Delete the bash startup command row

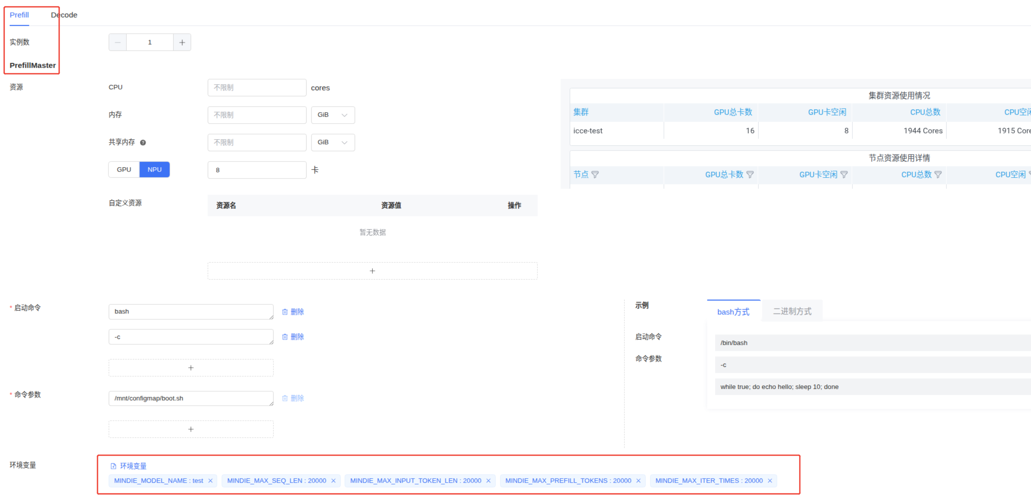click(293, 312)
